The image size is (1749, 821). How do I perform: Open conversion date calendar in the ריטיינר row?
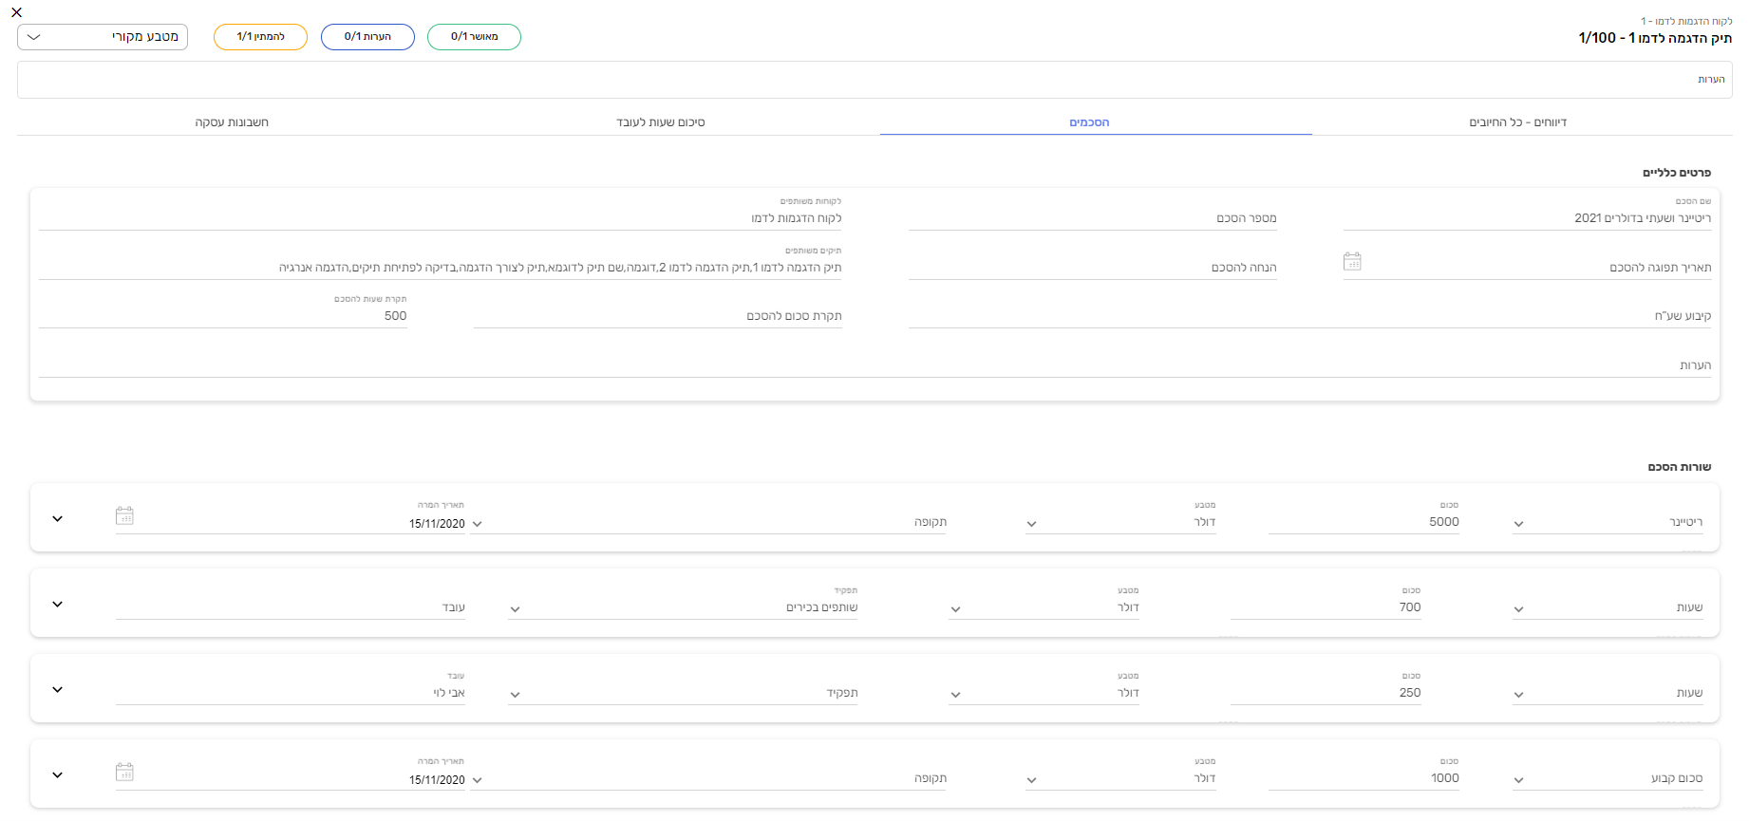point(124,515)
